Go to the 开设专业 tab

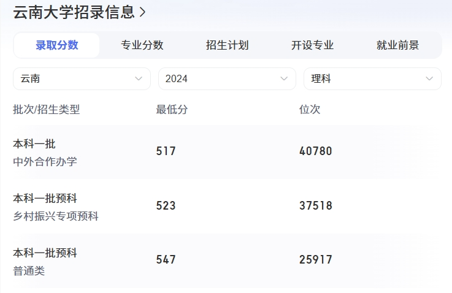pos(313,45)
